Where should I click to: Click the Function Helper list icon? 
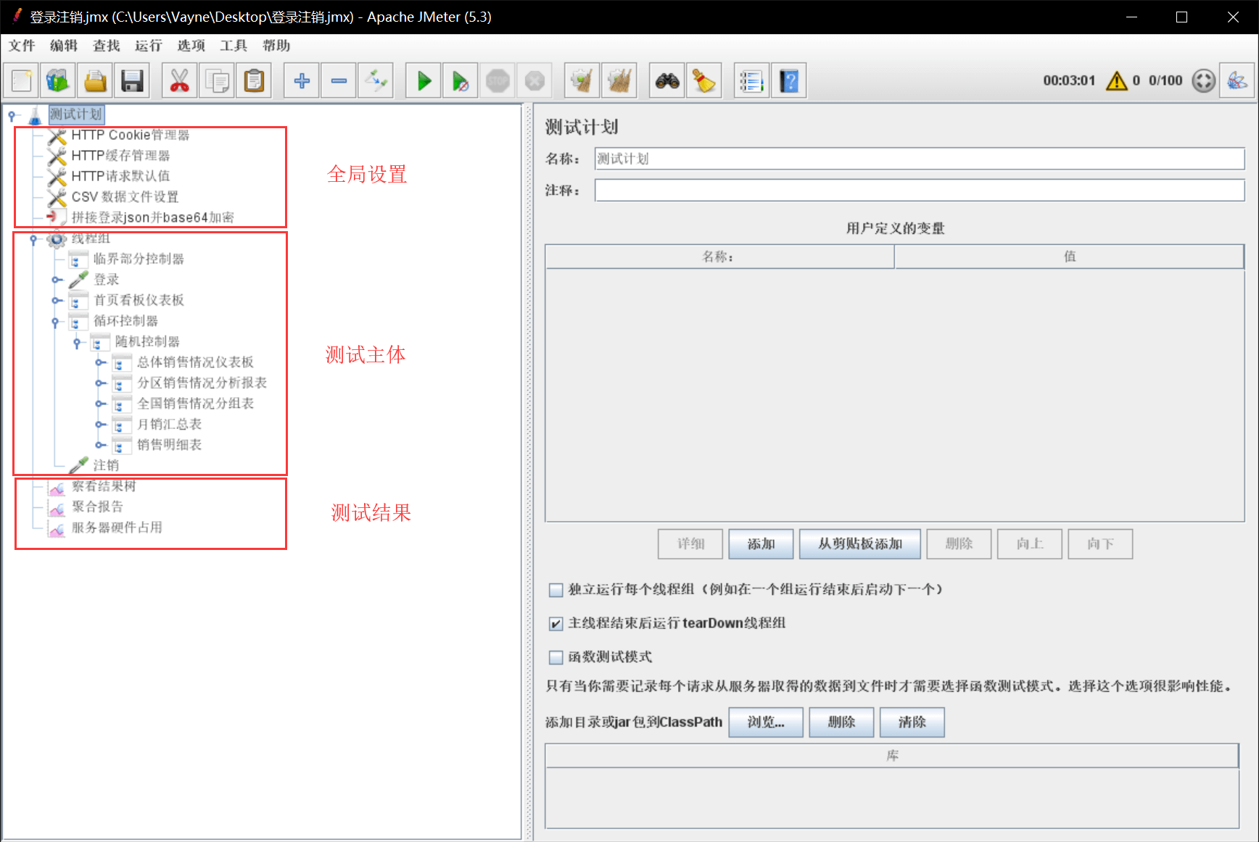[751, 80]
